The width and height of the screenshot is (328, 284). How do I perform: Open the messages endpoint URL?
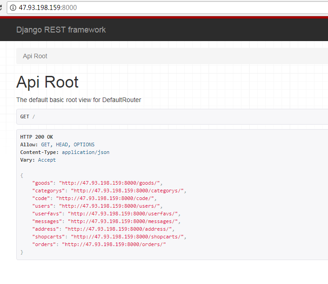point(123,221)
